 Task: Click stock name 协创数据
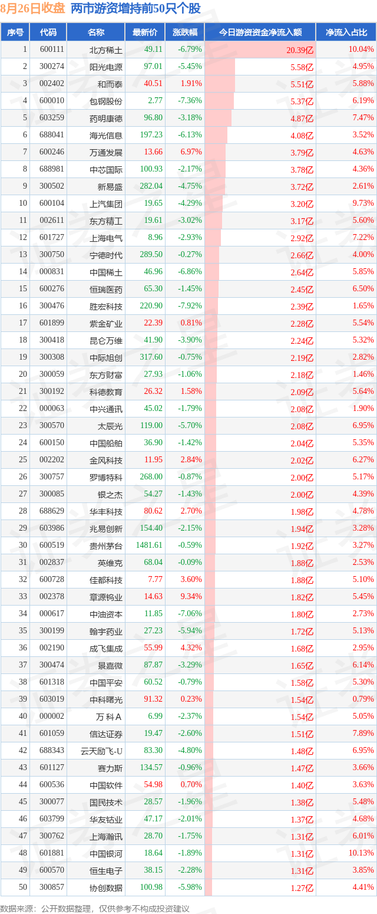pos(106,888)
